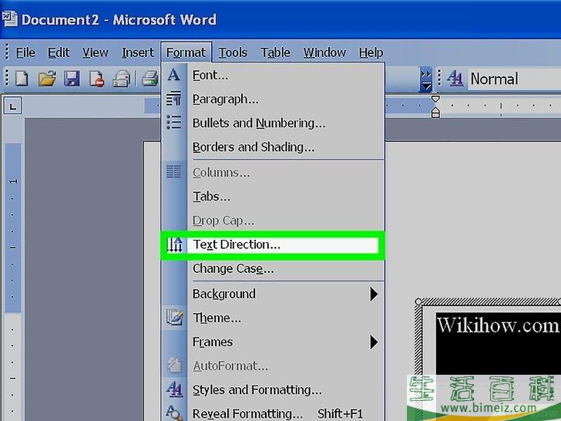Image resolution: width=561 pixels, height=421 pixels.
Task: Click the first line indent marker on ruler
Action: 435,99
